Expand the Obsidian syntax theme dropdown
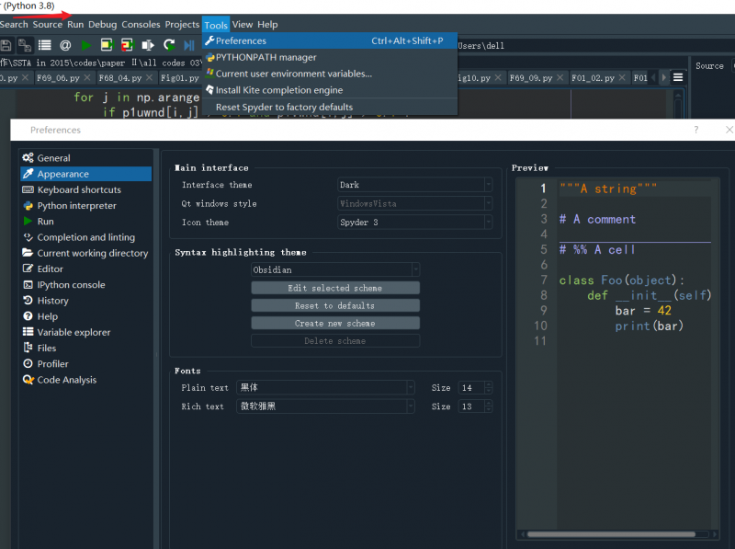 pos(335,270)
